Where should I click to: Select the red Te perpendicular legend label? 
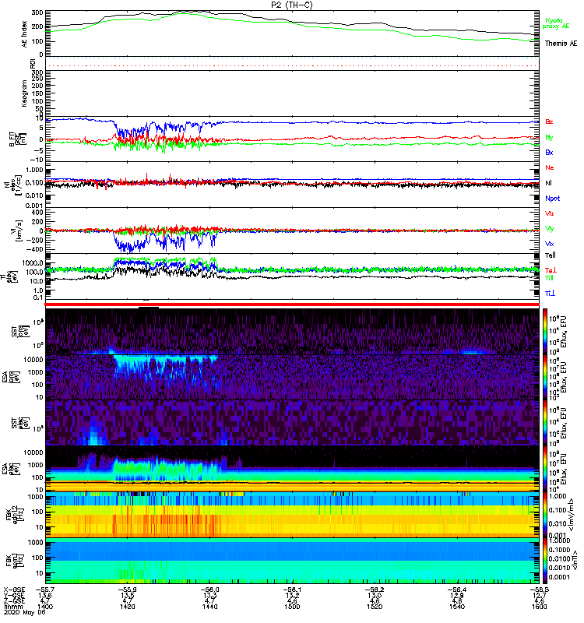tap(551, 270)
